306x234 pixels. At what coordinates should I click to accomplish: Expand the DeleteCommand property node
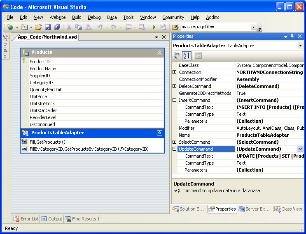click(x=174, y=86)
